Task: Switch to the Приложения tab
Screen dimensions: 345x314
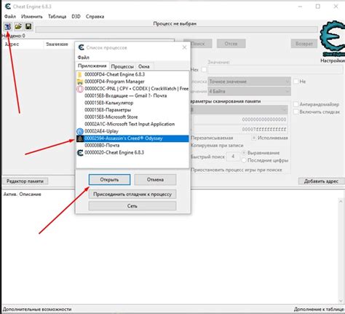Action: [x=92, y=66]
